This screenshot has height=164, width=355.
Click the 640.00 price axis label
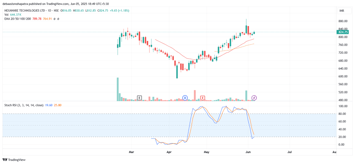[x=343, y=69]
